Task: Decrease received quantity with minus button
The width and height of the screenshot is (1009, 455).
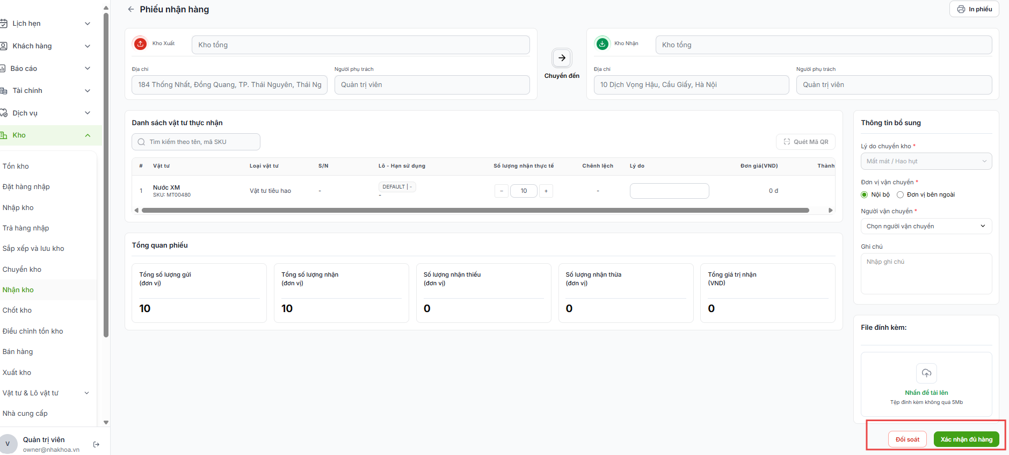Action: tap(502, 191)
